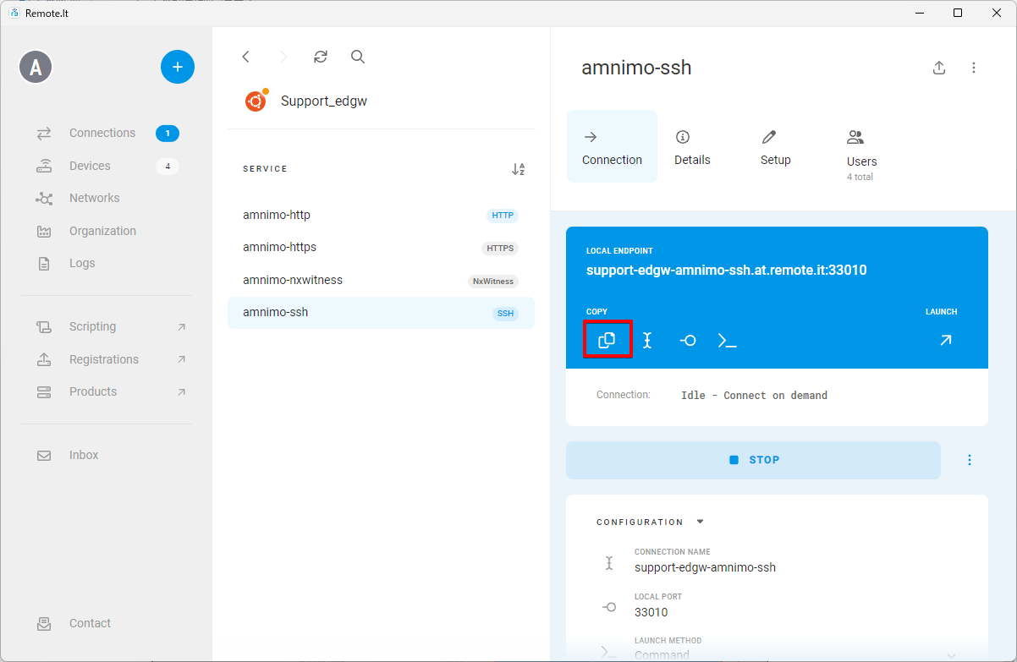Copy the local port from the blue panel

(x=688, y=340)
